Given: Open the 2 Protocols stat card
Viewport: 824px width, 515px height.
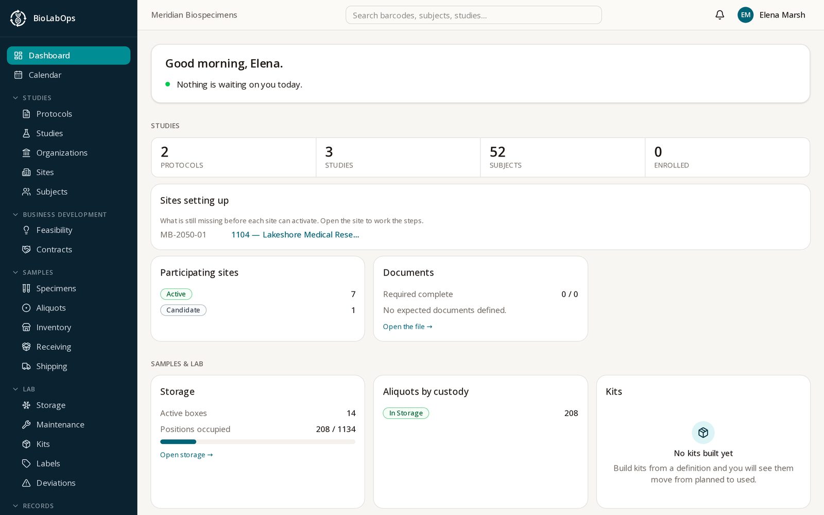Looking at the screenshot, I should (233, 158).
